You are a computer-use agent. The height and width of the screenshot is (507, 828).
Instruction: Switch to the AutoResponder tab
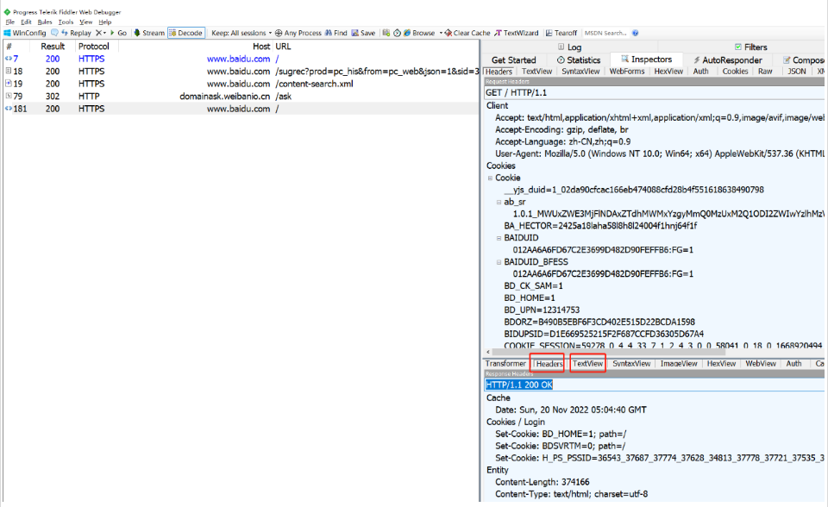(x=728, y=60)
